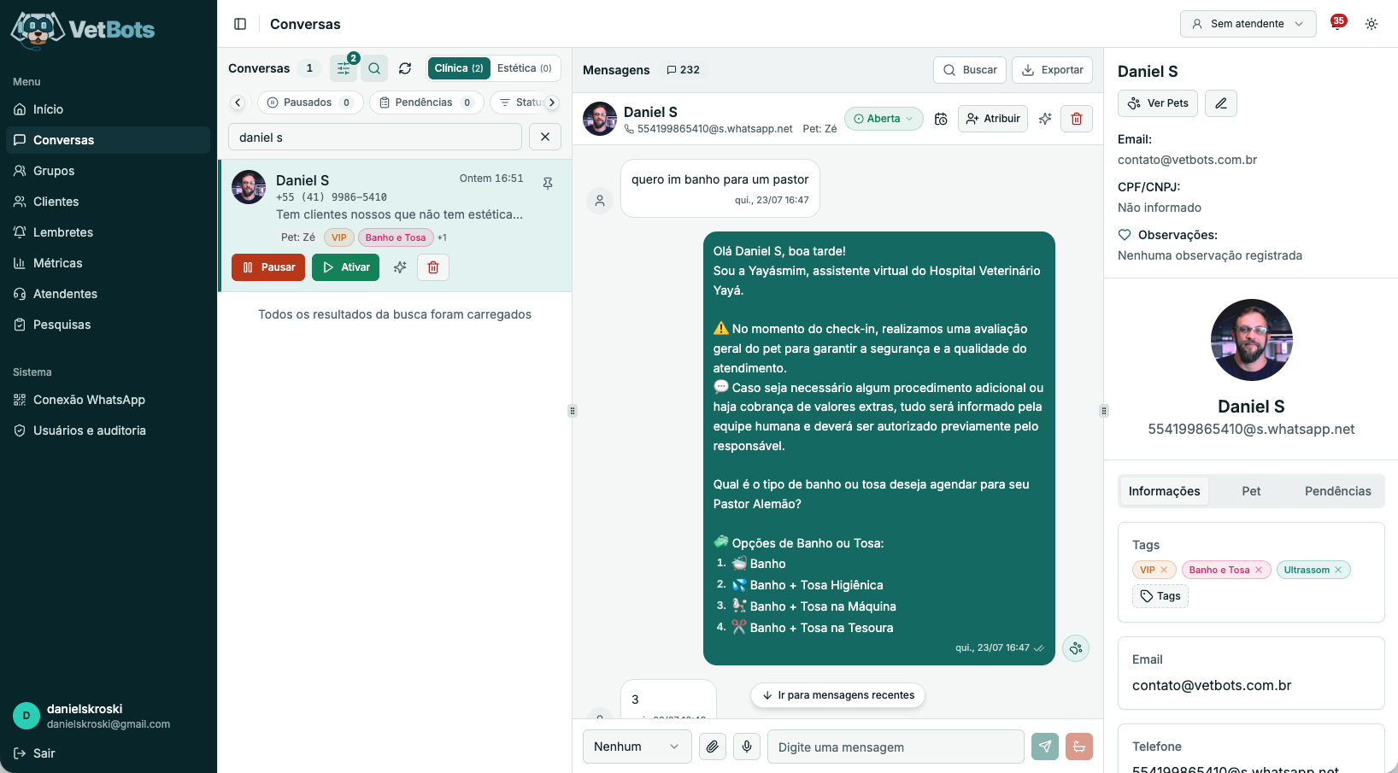Open Daniel S large profile photo

1251,340
